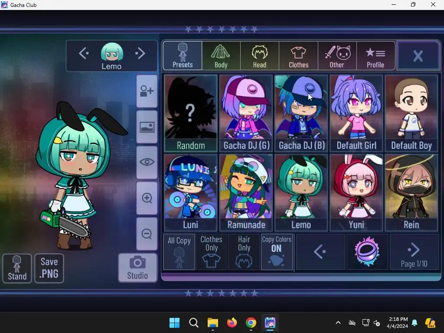Viewport: 444px width, 333px height.
Task: Choose the Default Girl preset
Action: click(356, 113)
